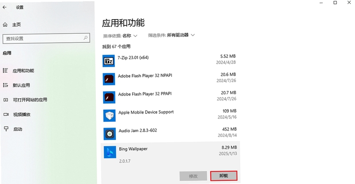Expand the 排序依据 名称 dropdown
355x184 pixels.
coord(120,36)
